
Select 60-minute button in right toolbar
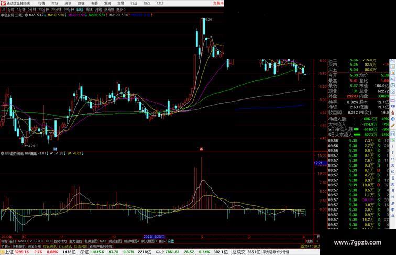(393, 172)
